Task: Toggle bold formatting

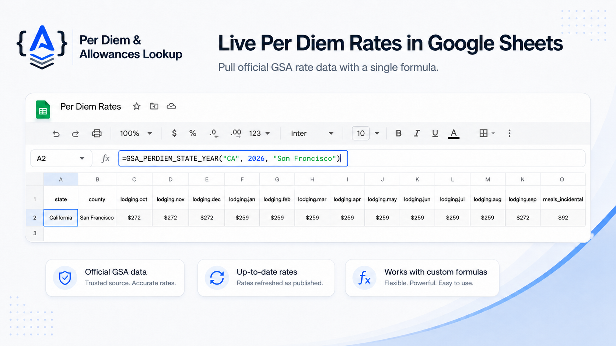Action: pyautogui.click(x=399, y=133)
